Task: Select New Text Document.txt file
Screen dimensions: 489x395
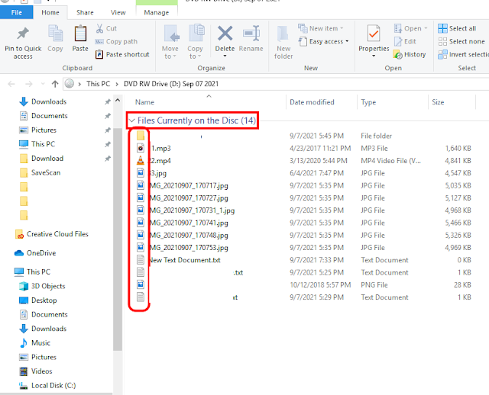Action: (179, 260)
